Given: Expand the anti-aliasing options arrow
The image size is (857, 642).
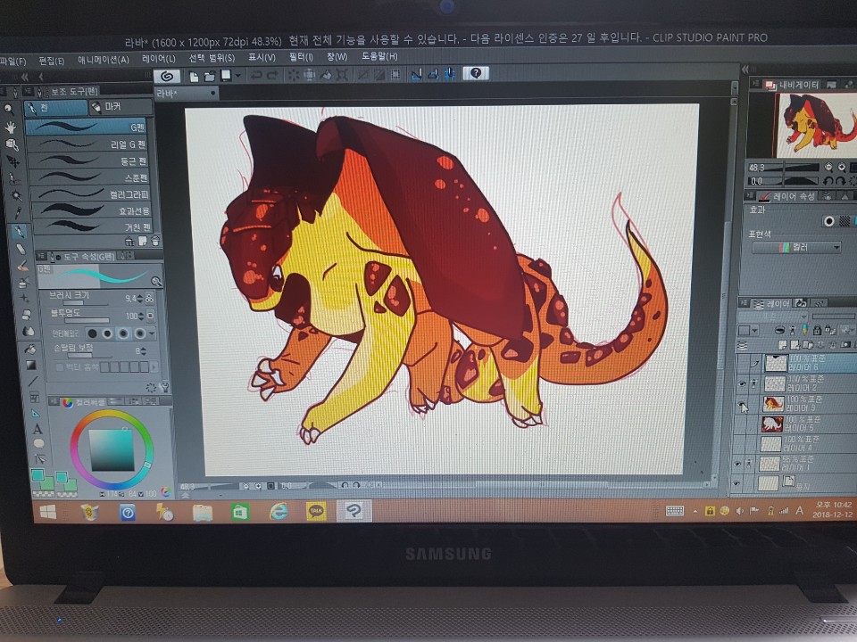Looking at the screenshot, I should (x=152, y=333).
